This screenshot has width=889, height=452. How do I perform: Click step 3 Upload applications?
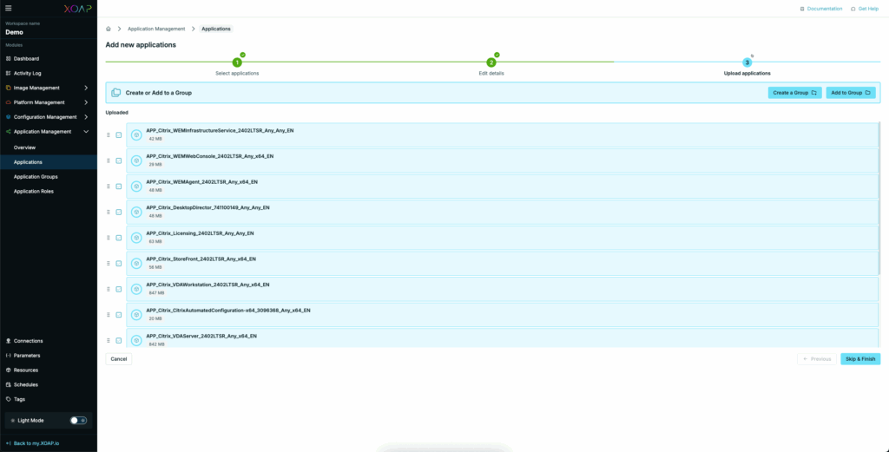tap(747, 62)
